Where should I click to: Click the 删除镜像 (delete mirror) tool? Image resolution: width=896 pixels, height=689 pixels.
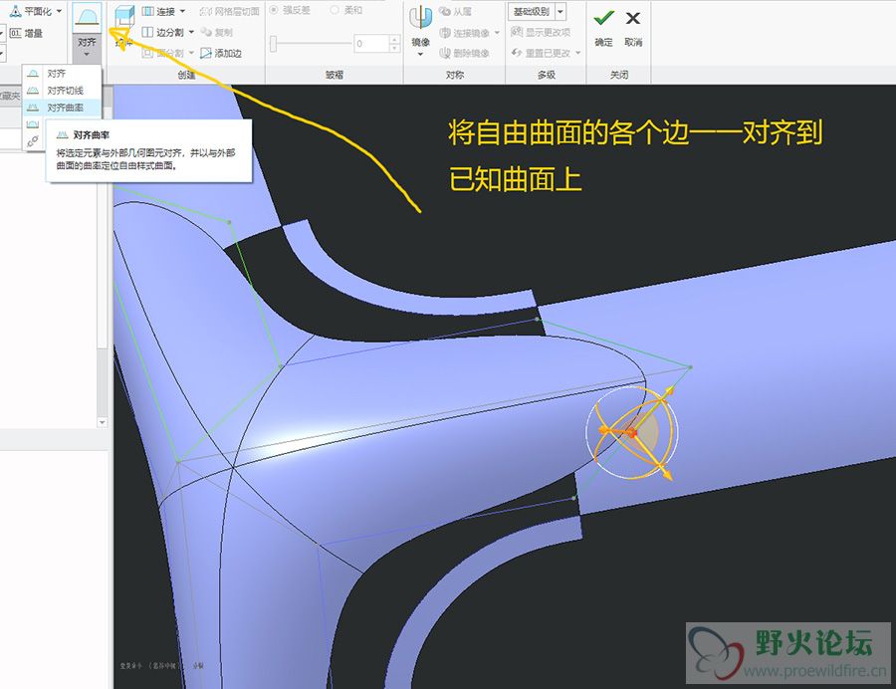[465, 53]
